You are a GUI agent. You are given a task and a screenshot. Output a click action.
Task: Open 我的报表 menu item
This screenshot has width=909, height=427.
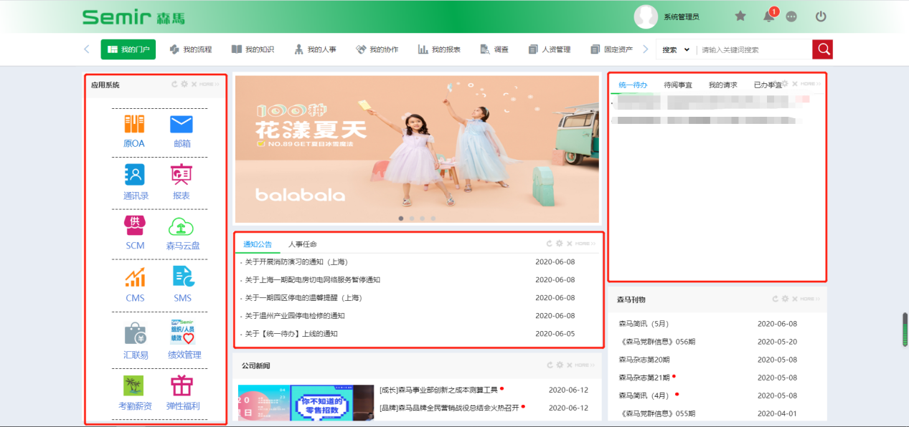(439, 49)
